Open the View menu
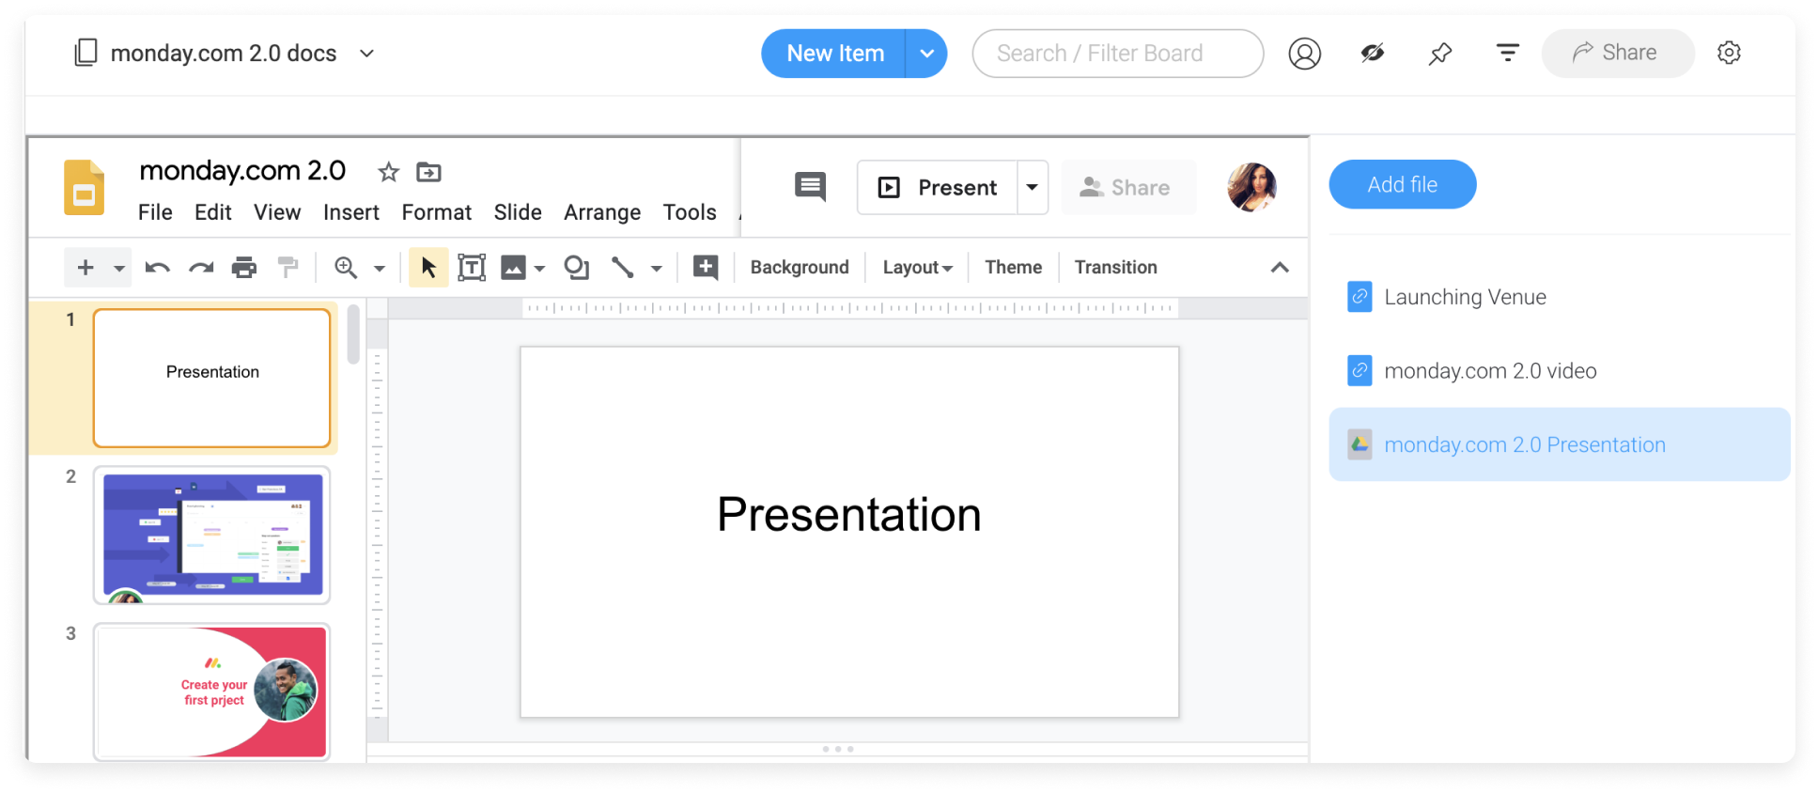 coord(277,212)
